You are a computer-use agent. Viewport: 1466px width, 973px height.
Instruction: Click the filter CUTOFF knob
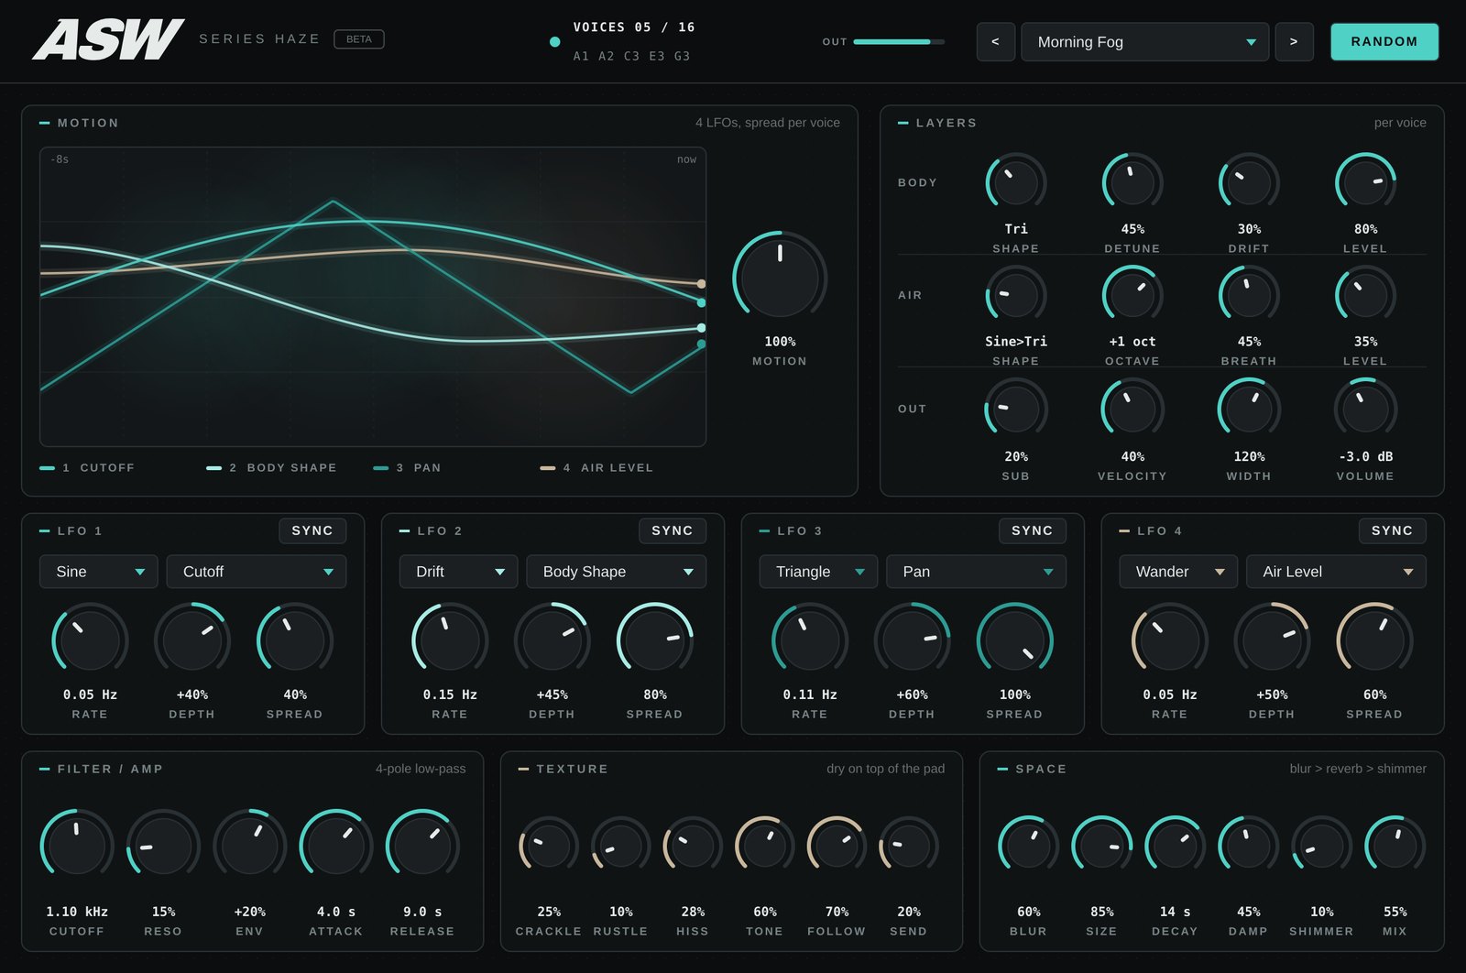[x=77, y=846]
